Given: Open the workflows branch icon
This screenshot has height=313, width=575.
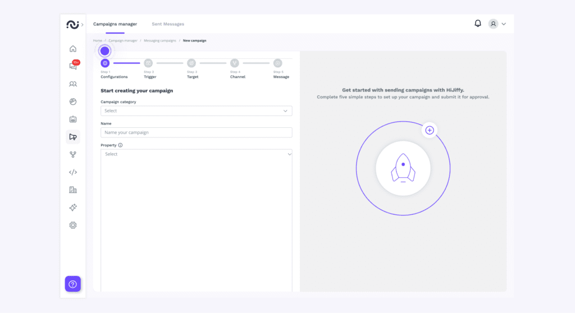Looking at the screenshot, I should (x=72, y=154).
